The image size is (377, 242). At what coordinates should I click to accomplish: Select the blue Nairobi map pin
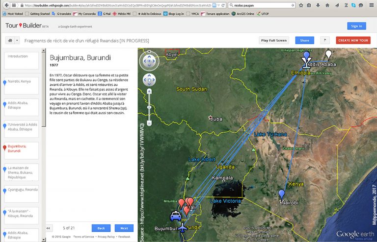tap(281, 194)
